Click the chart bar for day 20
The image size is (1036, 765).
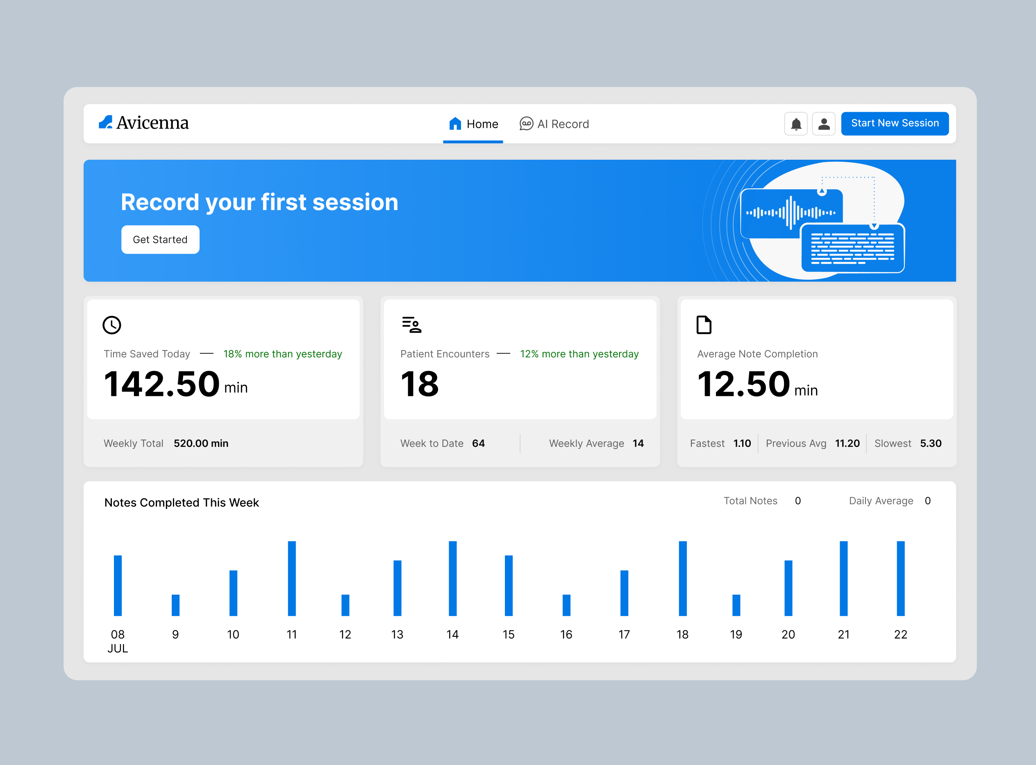[x=788, y=588]
